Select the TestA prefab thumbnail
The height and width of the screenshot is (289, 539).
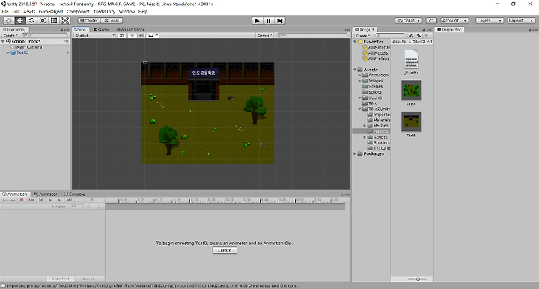pyautogui.click(x=411, y=91)
